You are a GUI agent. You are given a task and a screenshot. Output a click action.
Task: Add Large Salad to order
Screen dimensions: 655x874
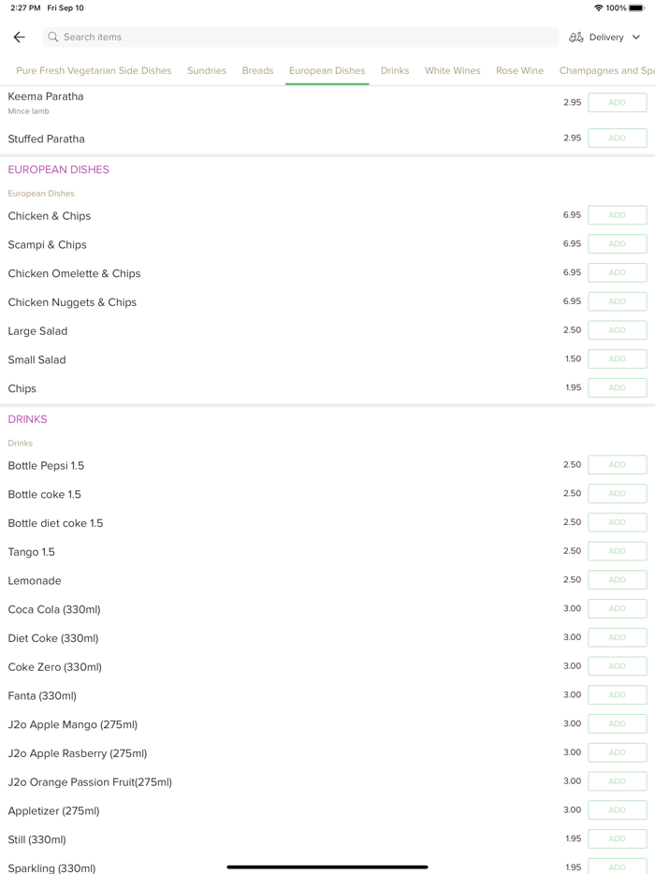pos(617,330)
